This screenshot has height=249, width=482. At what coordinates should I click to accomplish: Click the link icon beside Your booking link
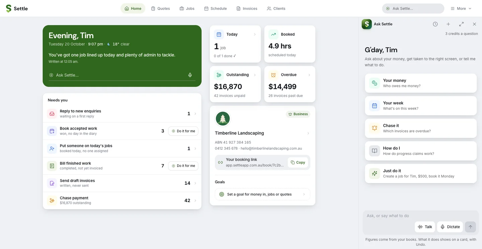[220, 162]
